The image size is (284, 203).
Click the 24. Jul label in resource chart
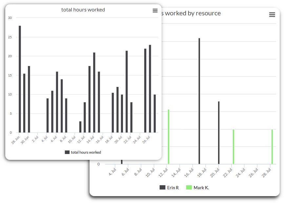click(x=241, y=172)
